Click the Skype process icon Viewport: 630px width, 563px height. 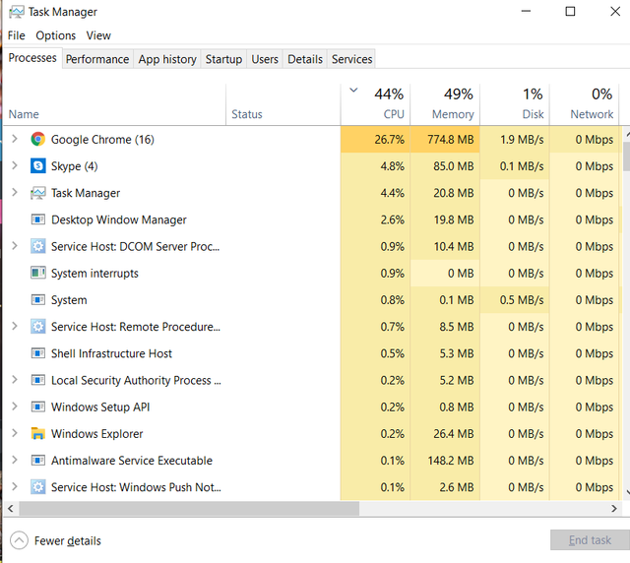tap(37, 166)
